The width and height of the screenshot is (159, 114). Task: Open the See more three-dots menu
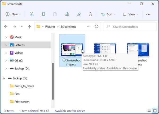click(148, 14)
